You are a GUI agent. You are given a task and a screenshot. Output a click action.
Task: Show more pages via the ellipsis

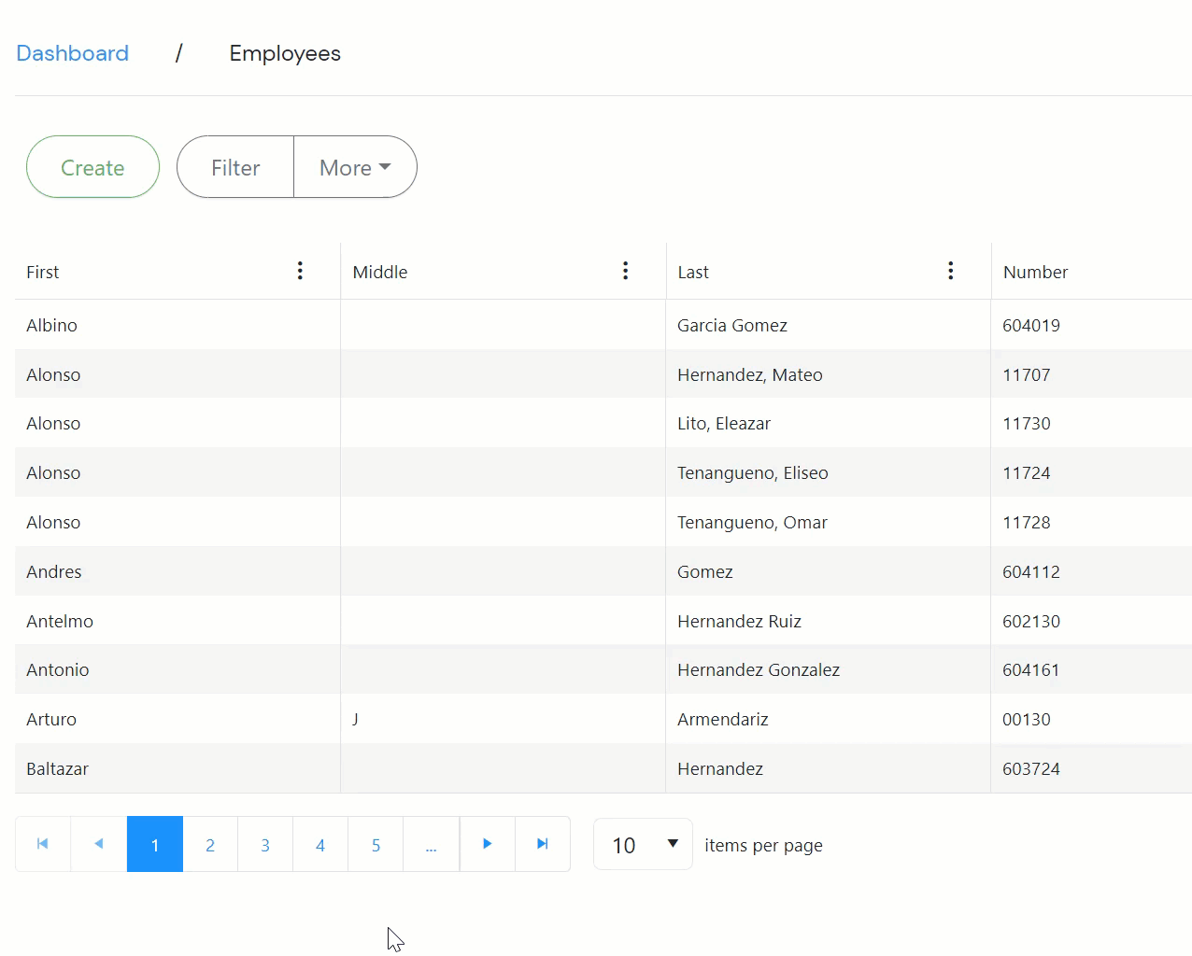[x=431, y=845]
